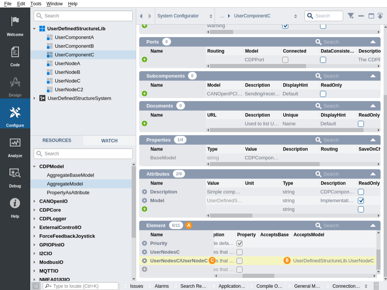This screenshot has width=387, height=290.
Task: Open Debug mode from sidebar
Action: 15,177
